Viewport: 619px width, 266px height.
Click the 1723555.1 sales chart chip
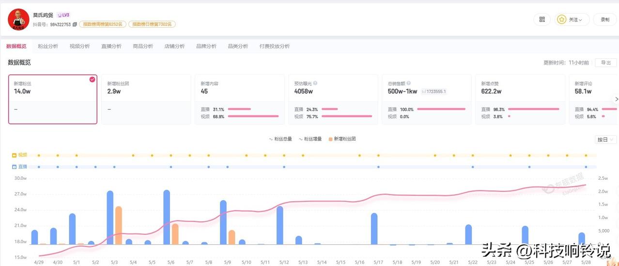tap(433, 91)
